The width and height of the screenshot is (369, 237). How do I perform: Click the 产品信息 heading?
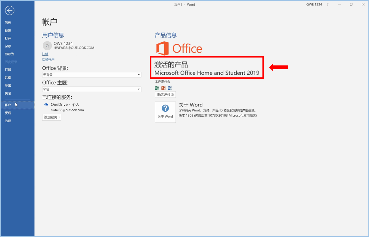(x=166, y=35)
